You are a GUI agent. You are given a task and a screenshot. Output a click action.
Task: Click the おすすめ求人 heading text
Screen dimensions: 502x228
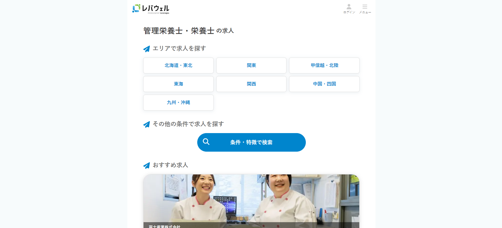170,165
